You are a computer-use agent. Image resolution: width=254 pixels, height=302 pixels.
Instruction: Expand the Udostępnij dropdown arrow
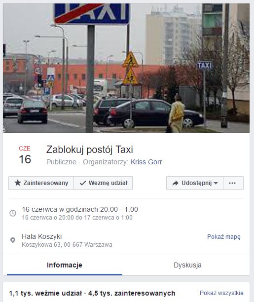(216, 183)
